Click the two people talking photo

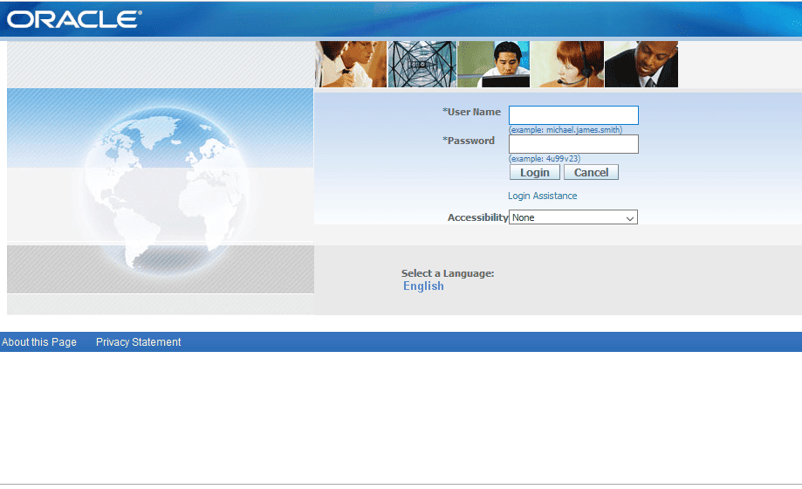(351, 64)
